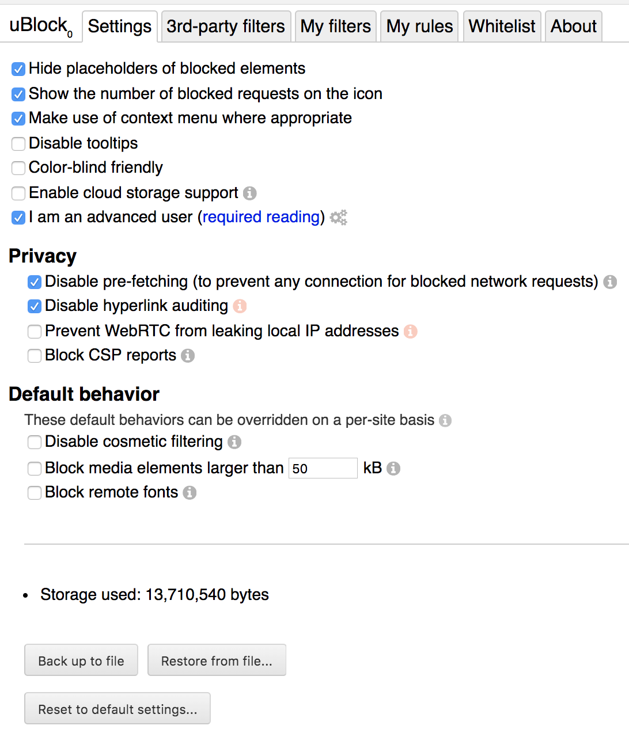
Task: Switch to the 3rd-party filters tab
Action: tap(225, 26)
